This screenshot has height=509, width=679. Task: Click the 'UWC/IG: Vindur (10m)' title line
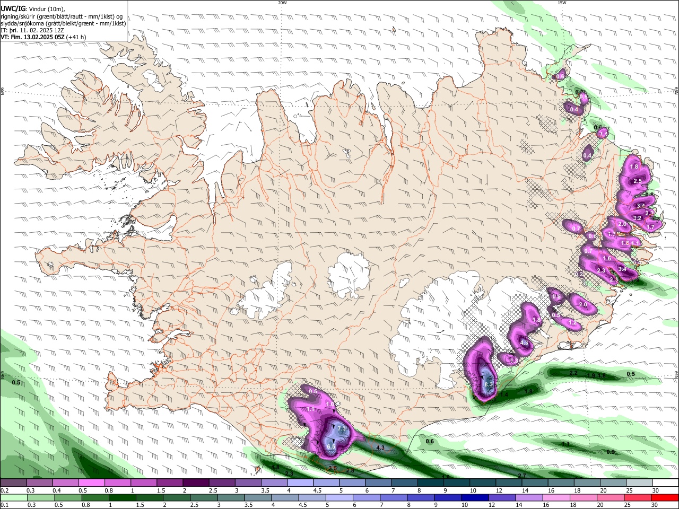coord(32,8)
